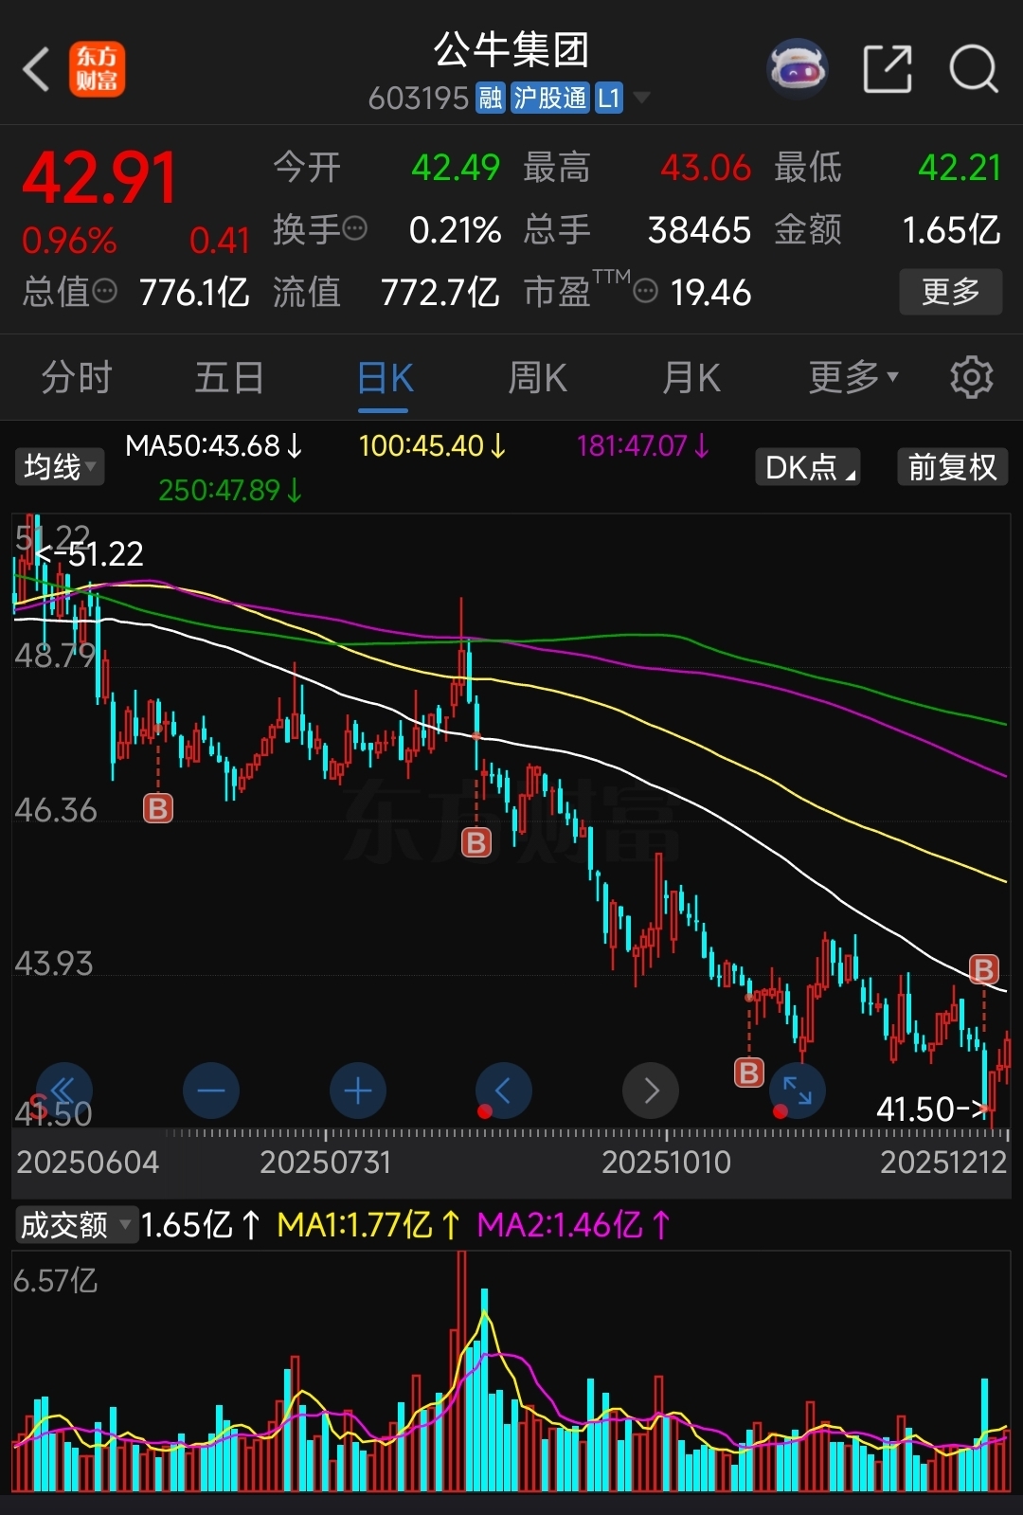Tap the 20250604 date label
This screenshot has width=1023, height=1515.
[x=87, y=1162]
